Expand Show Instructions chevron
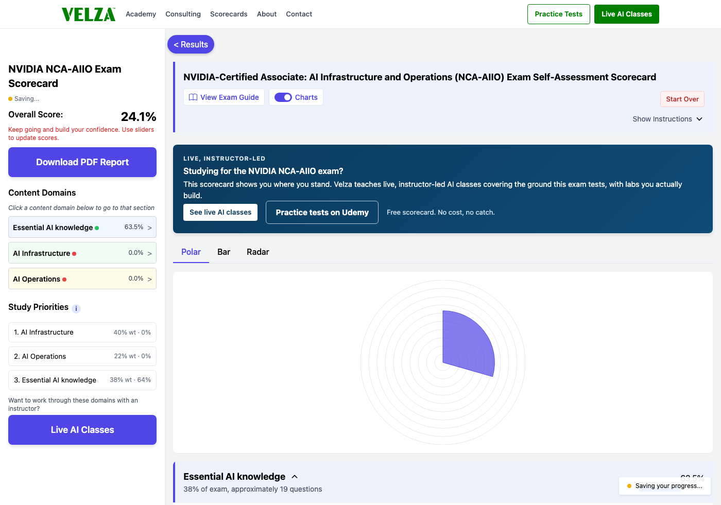 coord(699,119)
